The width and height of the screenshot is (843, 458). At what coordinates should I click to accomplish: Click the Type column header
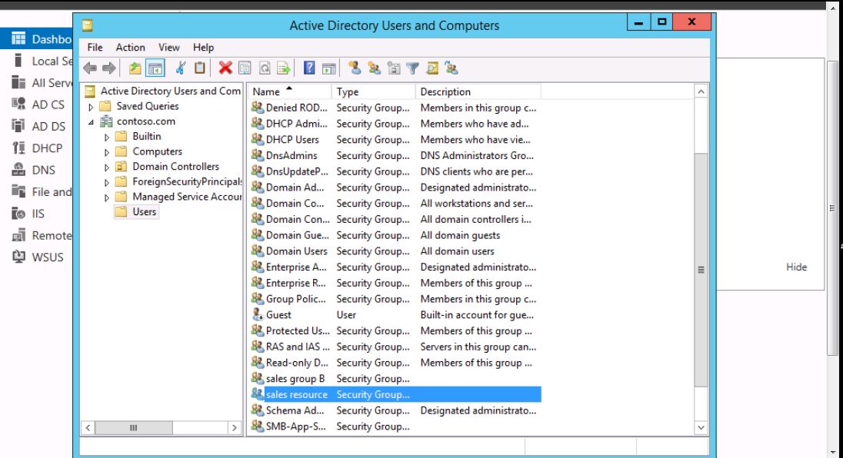tap(375, 91)
